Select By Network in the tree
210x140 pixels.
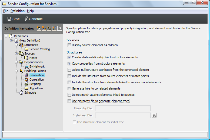pos(37,66)
